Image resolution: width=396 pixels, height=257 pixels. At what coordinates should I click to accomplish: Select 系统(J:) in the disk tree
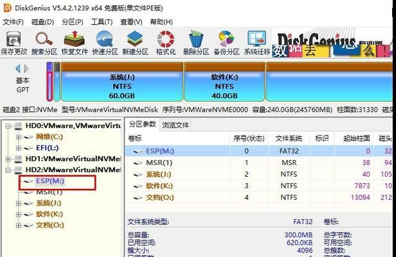click(48, 203)
